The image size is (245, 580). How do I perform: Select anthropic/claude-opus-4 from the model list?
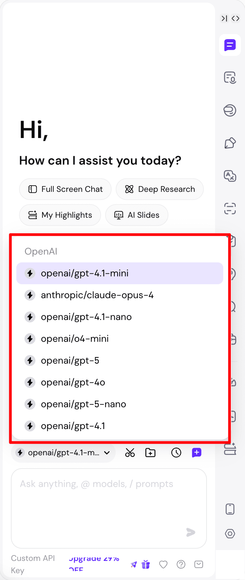pyautogui.click(x=97, y=295)
